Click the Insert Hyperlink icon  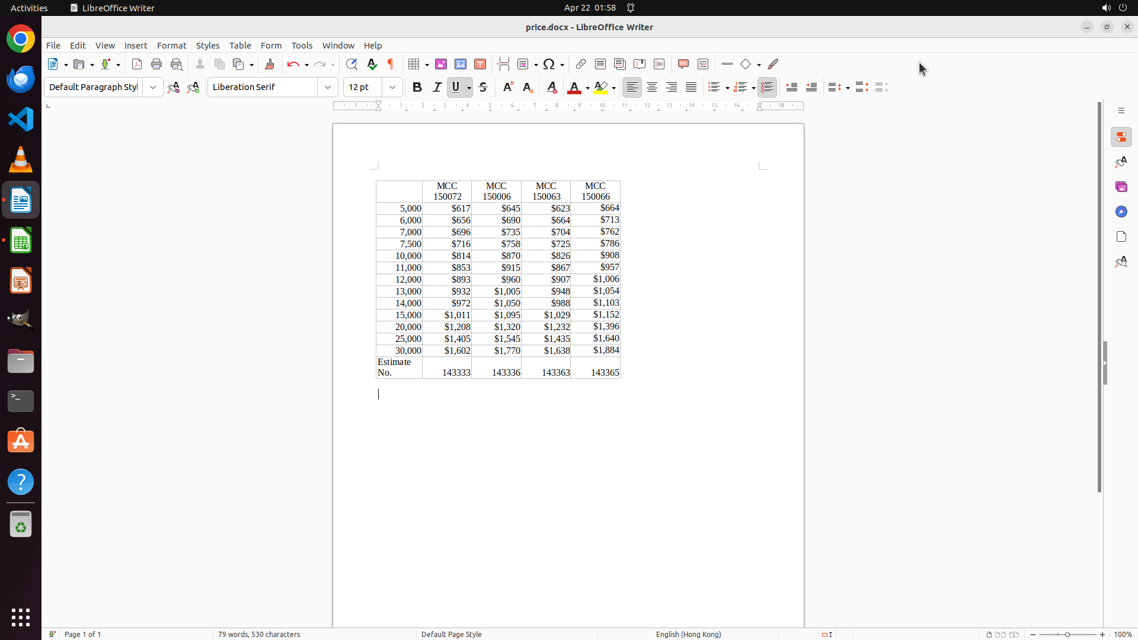(581, 64)
